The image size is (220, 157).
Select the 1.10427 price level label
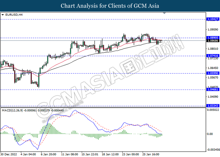point(213,19)
